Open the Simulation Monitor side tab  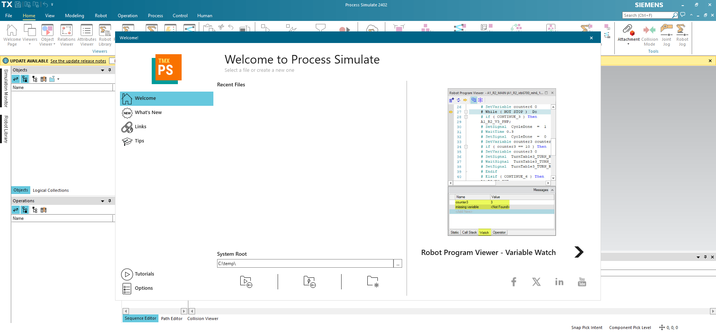point(6,88)
